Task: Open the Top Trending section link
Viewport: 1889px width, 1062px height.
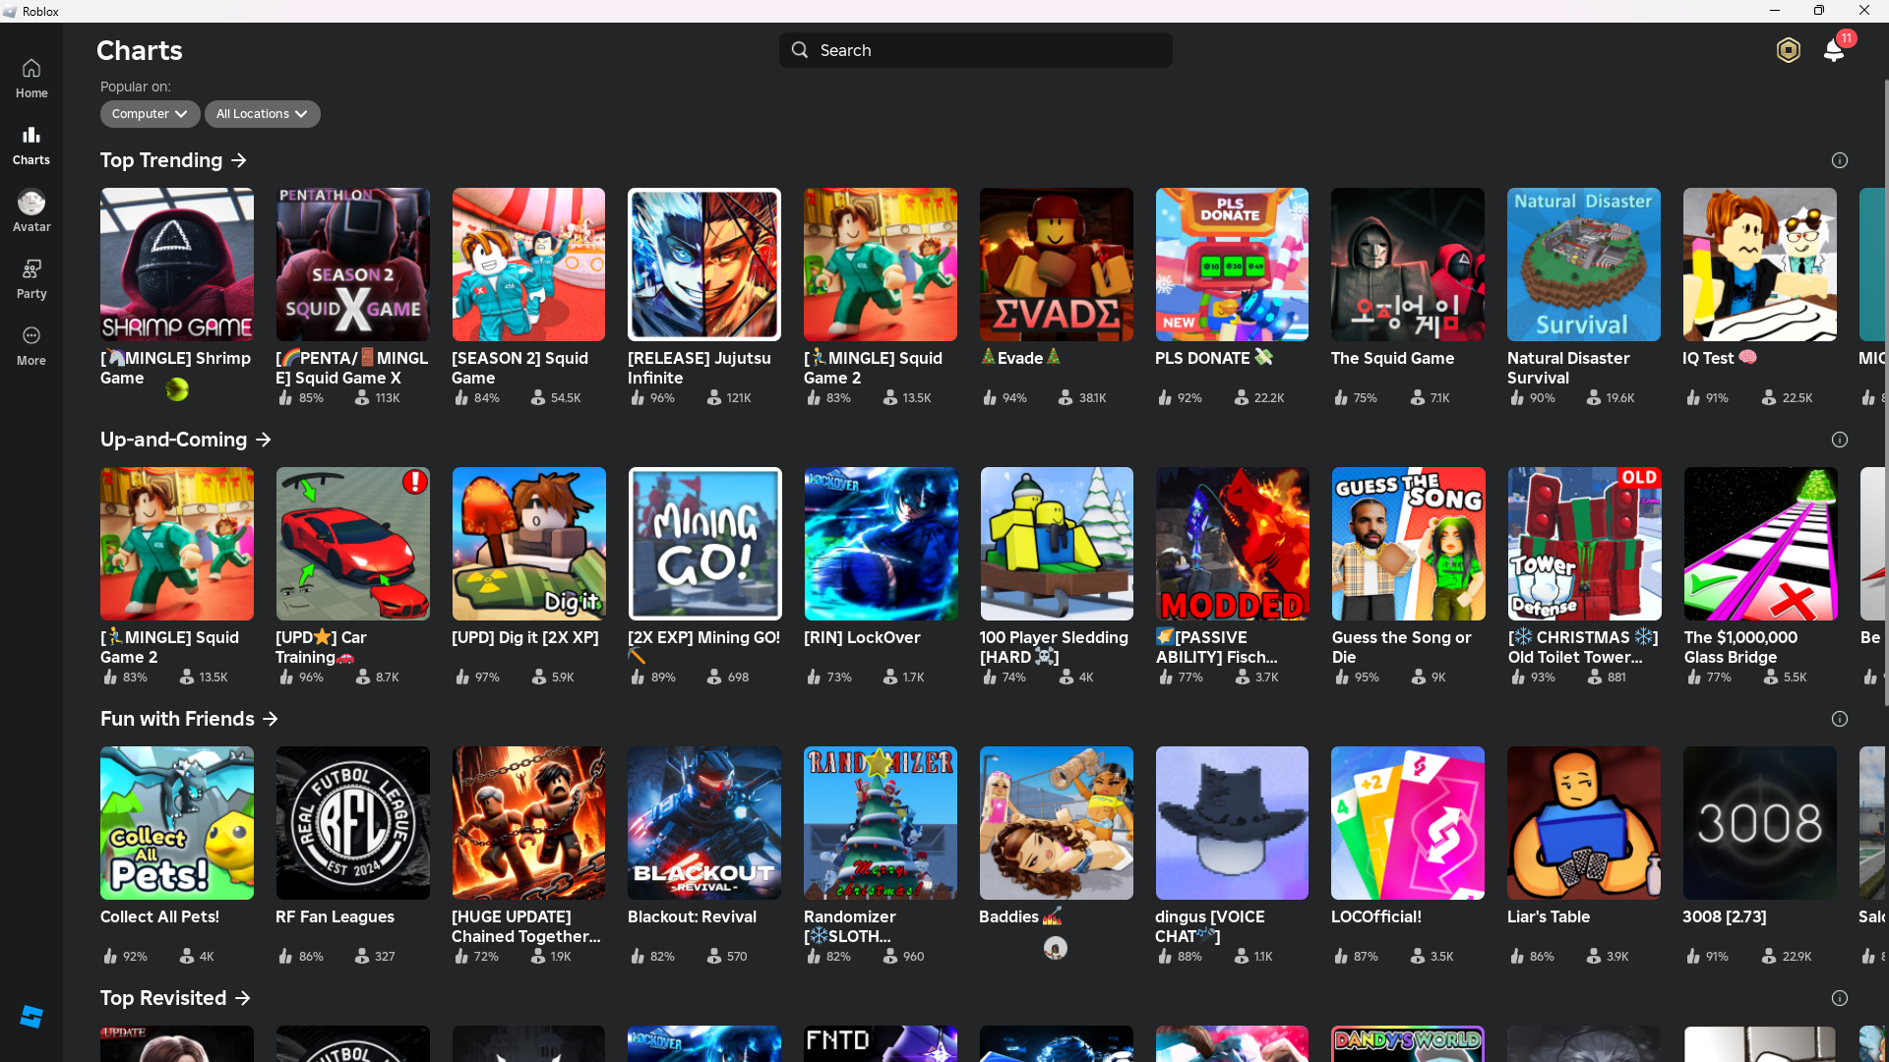Action: tap(173, 160)
